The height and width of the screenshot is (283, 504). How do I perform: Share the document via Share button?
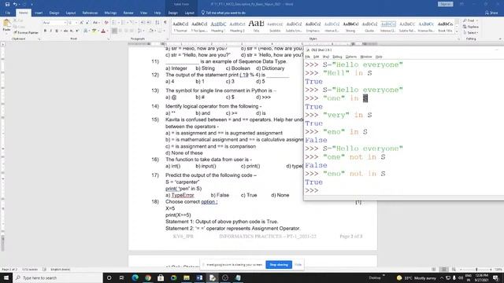pos(491,13)
